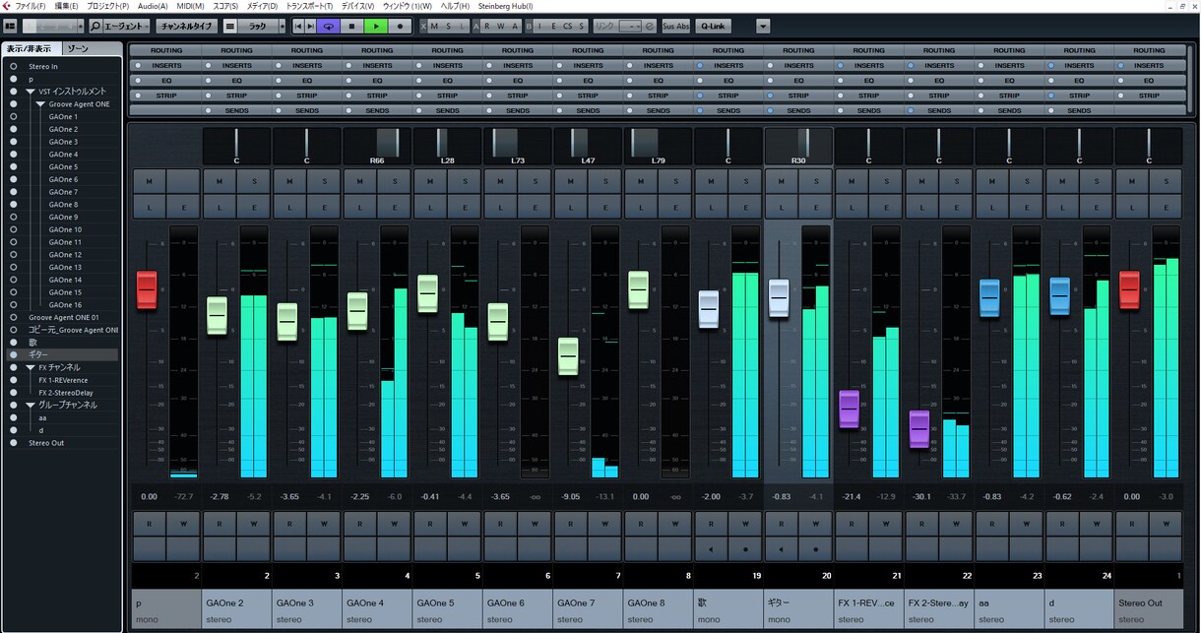Open the MIDI(M) menu
1201x633 pixels.
pyautogui.click(x=191, y=6)
